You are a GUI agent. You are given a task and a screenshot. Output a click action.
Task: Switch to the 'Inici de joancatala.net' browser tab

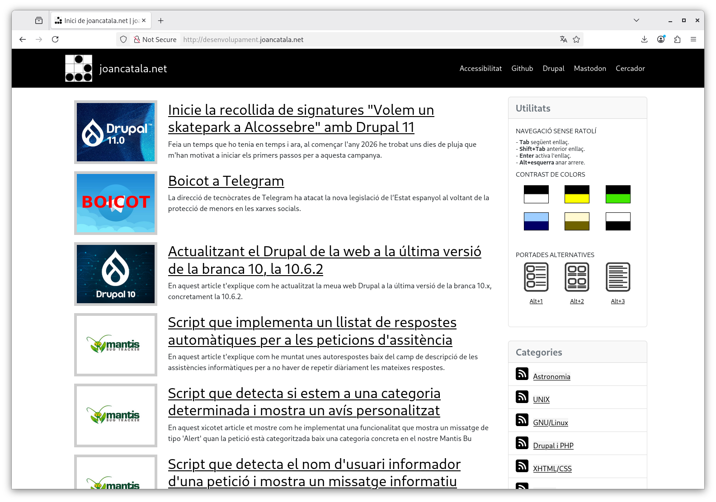pos(101,20)
